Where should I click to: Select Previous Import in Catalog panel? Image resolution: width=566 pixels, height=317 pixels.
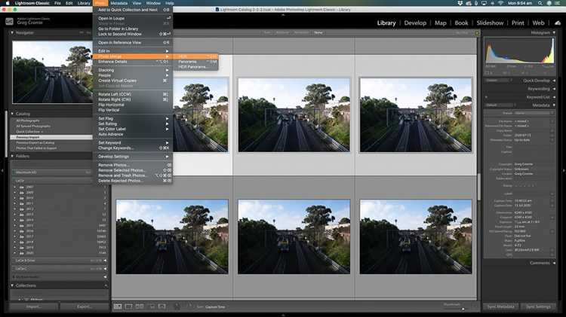pyautogui.click(x=51, y=137)
